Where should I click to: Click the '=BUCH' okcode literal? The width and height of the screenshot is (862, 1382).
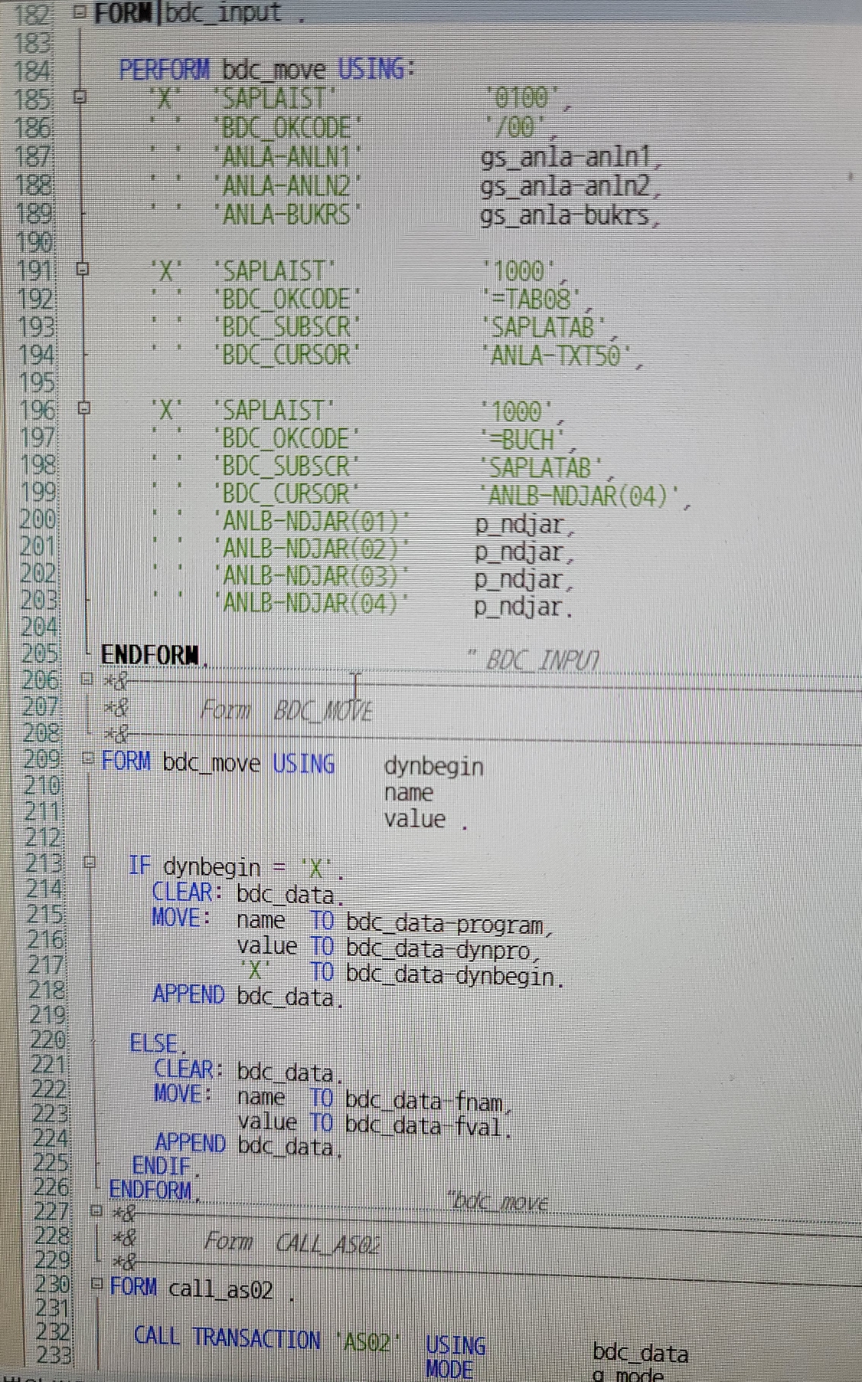(x=522, y=439)
